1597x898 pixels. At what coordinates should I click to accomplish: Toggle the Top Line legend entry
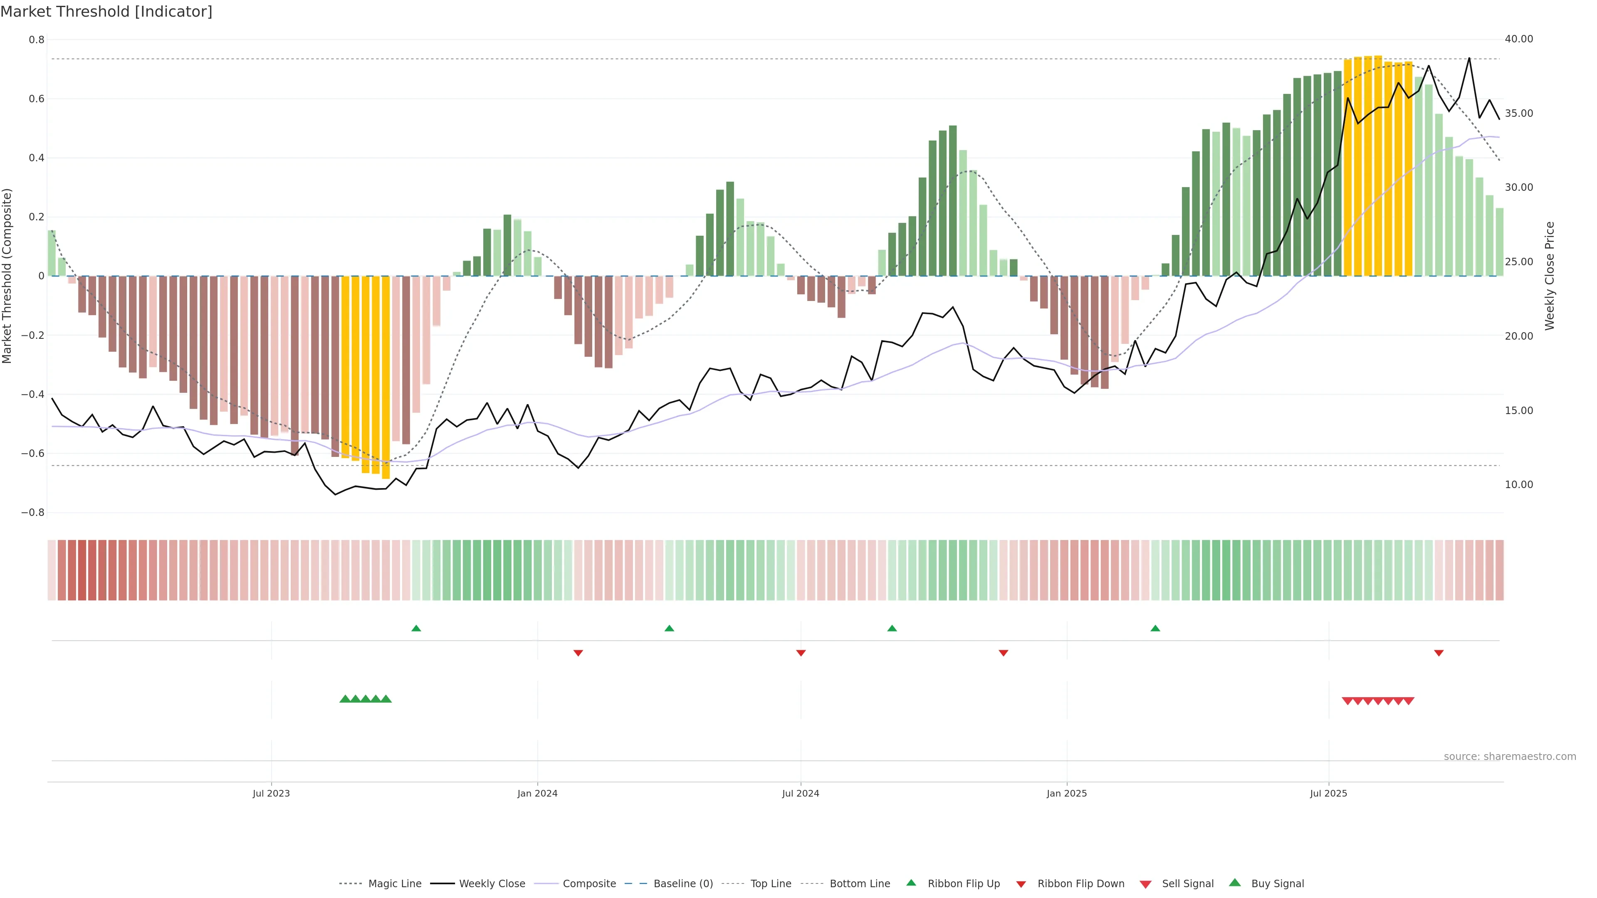tap(771, 884)
